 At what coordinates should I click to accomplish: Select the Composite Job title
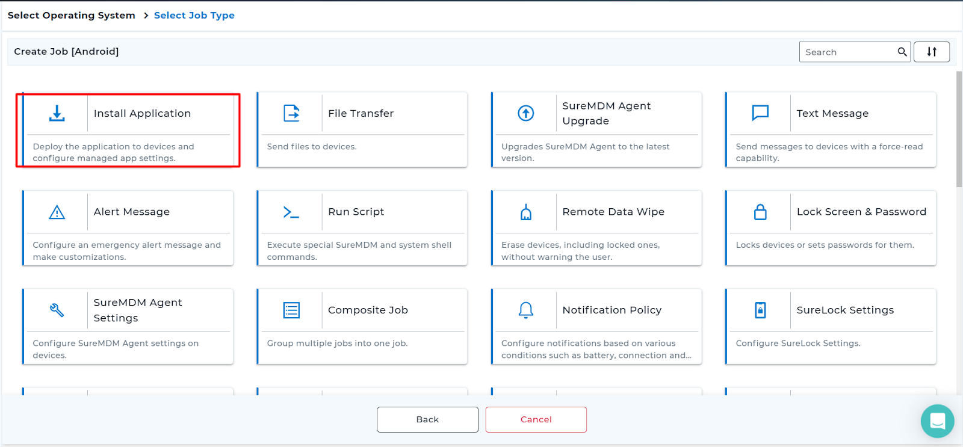368,310
